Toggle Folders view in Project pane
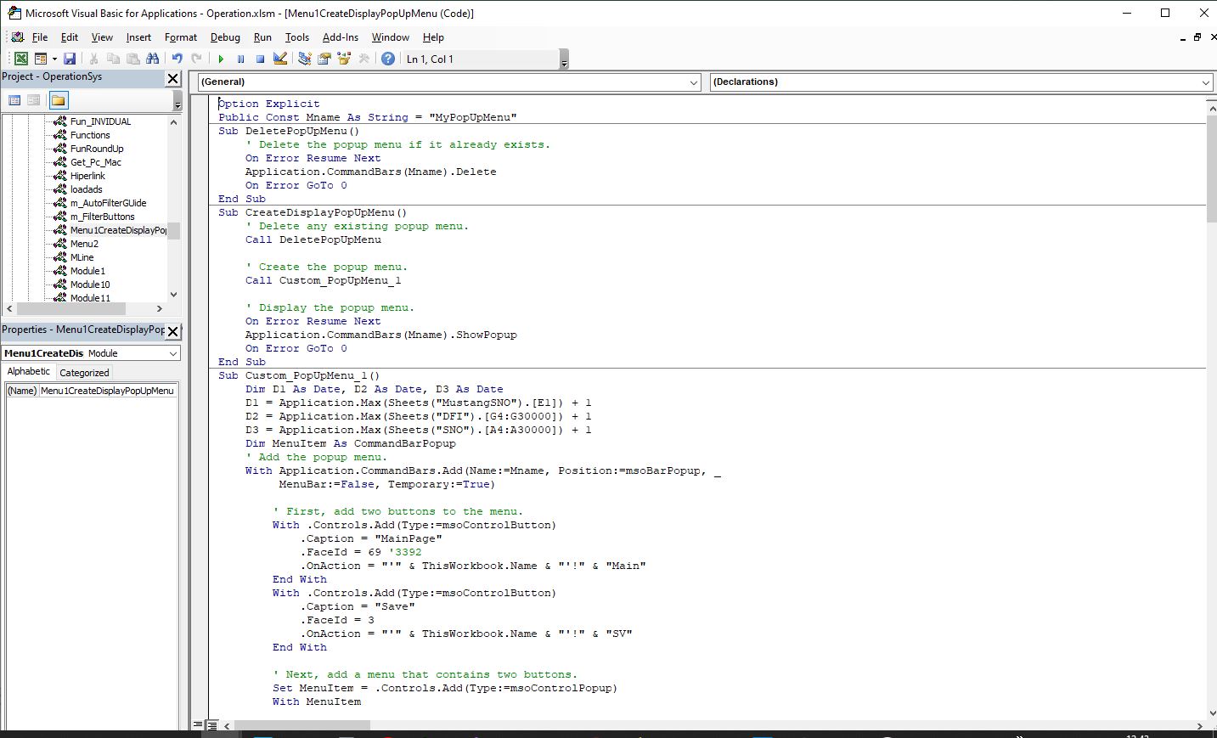The height and width of the screenshot is (738, 1217). pos(58,100)
